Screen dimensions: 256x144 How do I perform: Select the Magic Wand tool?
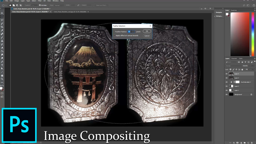tap(2, 23)
